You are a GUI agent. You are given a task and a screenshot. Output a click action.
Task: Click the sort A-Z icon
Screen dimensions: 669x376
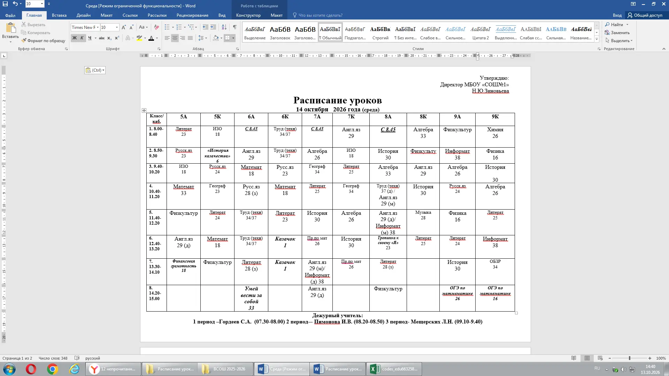click(x=224, y=28)
